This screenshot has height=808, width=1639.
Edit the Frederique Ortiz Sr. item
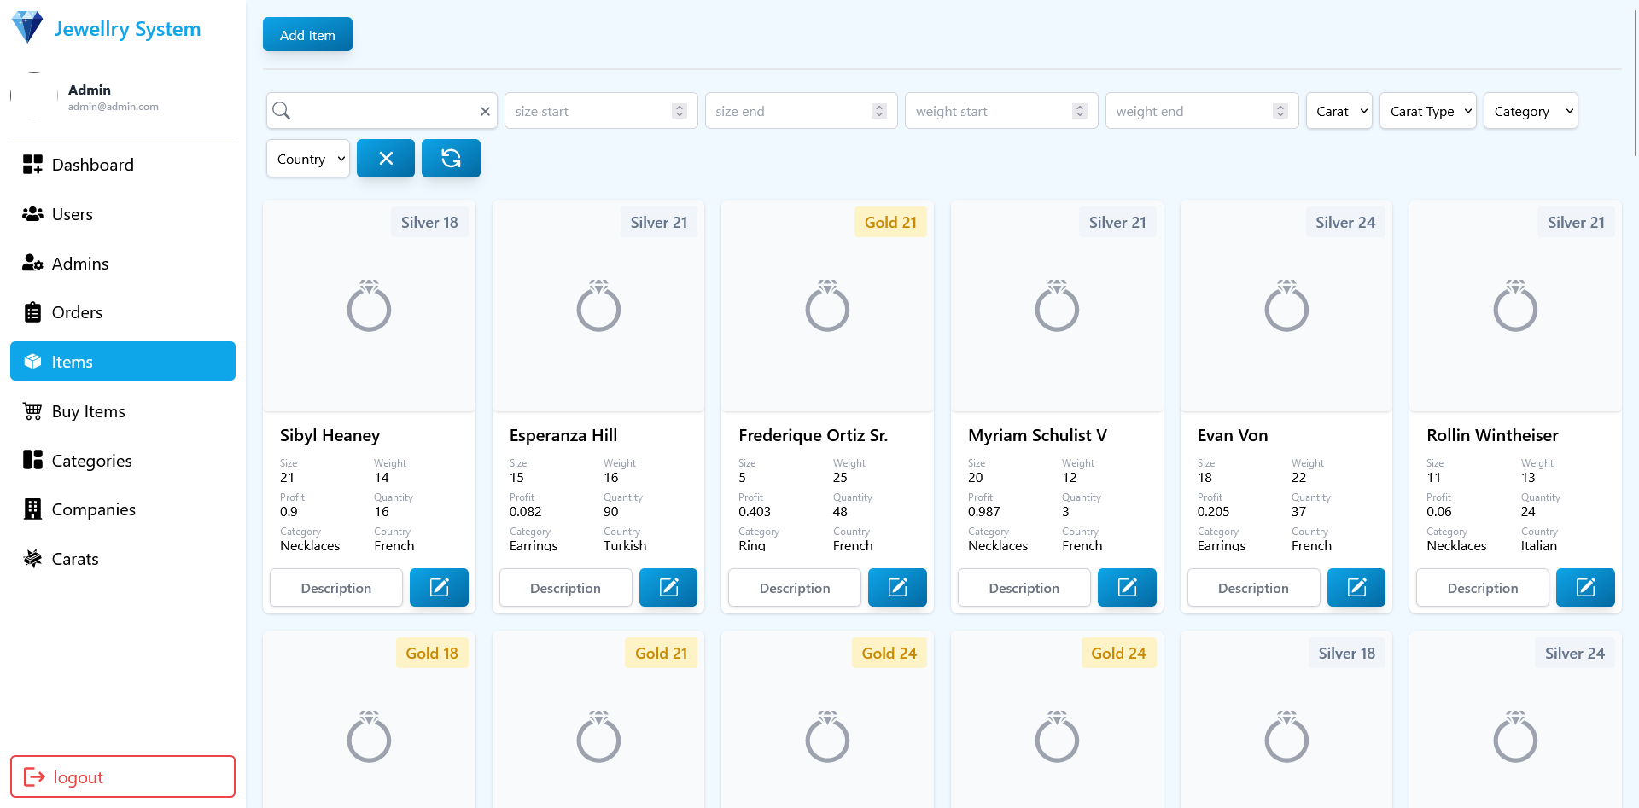pos(897,588)
